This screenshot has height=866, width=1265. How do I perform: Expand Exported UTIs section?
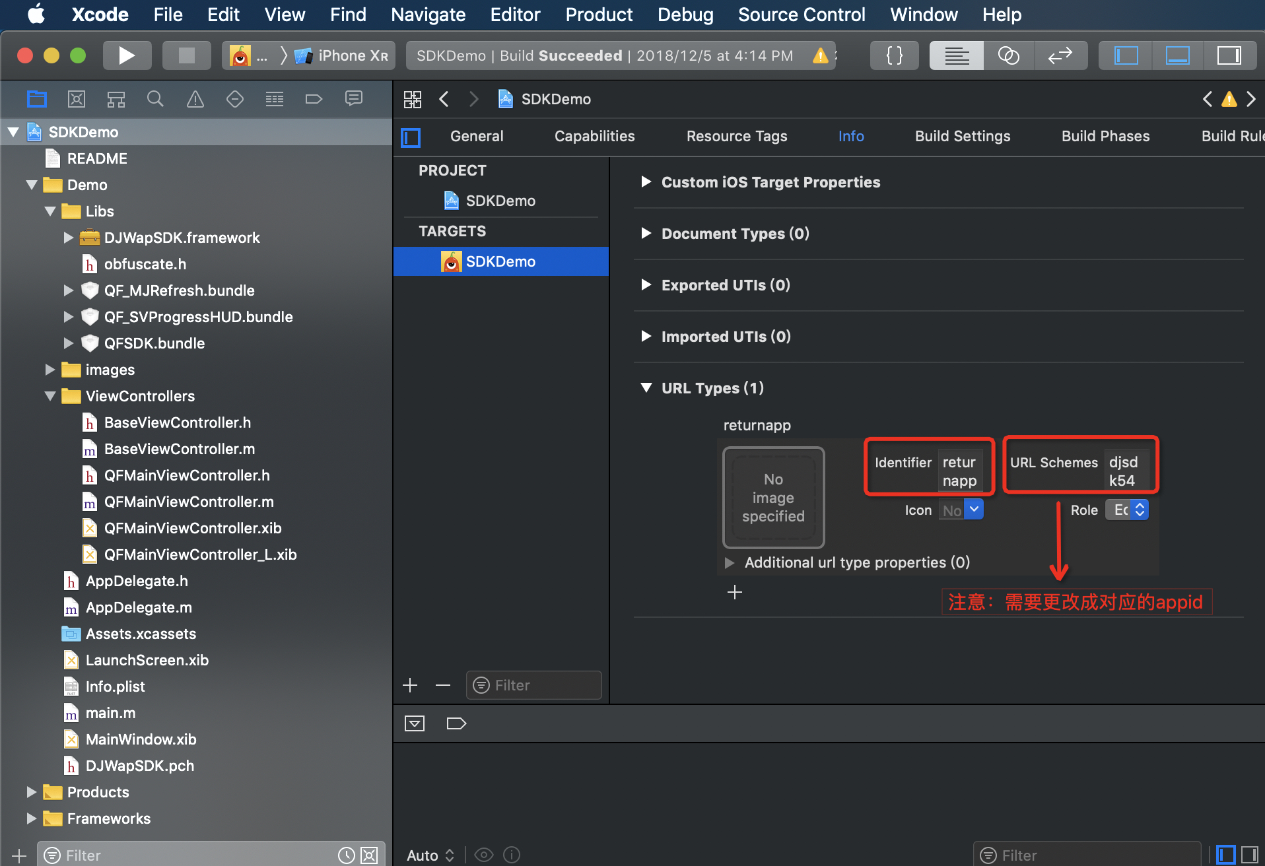click(x=646, y=284)
